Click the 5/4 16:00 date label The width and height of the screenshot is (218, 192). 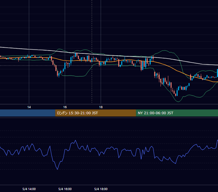coord(65,189)
